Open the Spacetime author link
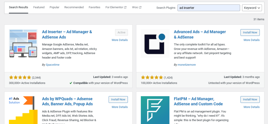Viewport: 268px width, 124px height. click(53, 65)
